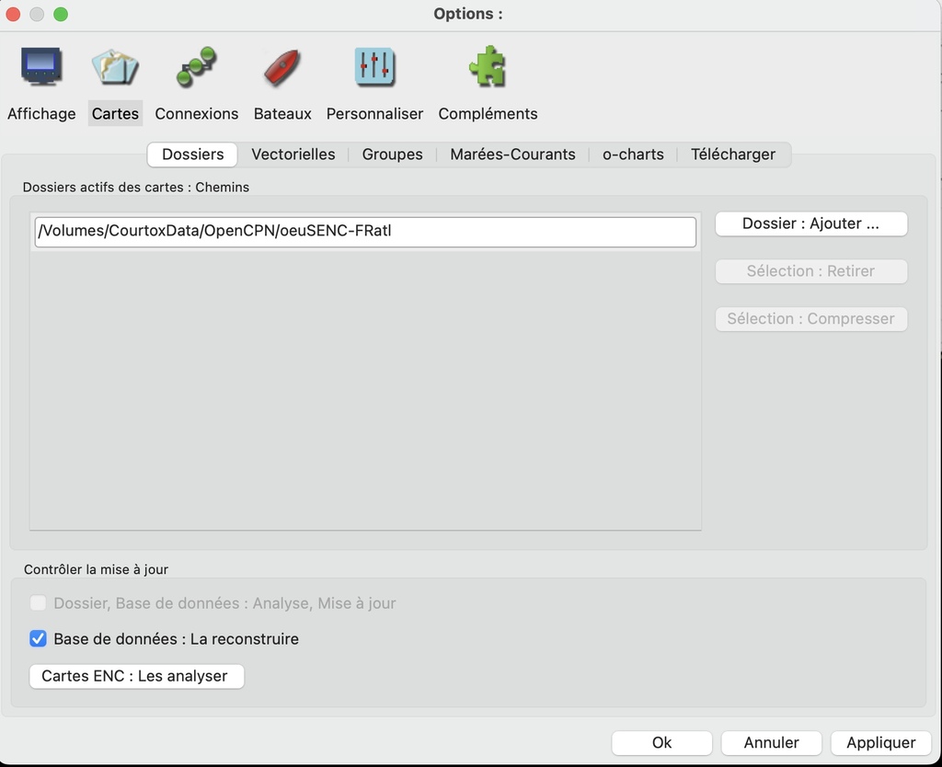Toggle the Dossier, Base de données analyse checkbox

39,603
